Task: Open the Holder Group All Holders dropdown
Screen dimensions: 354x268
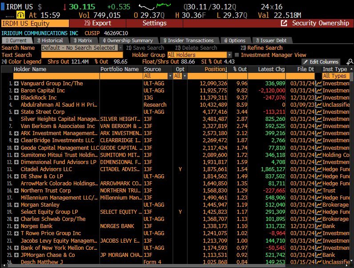Action: 229,55
